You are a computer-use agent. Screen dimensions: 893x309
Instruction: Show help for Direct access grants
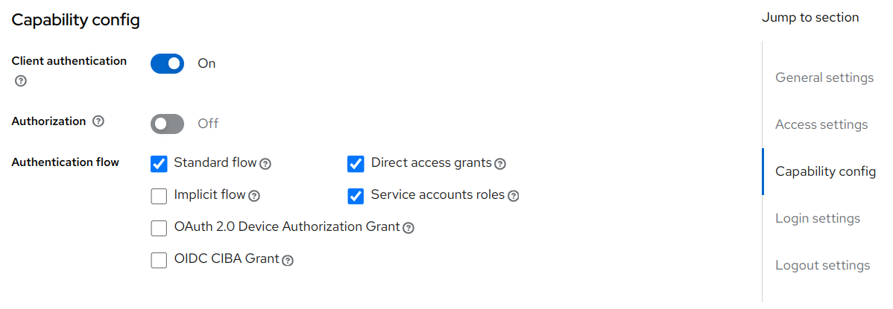pos(500,164)
